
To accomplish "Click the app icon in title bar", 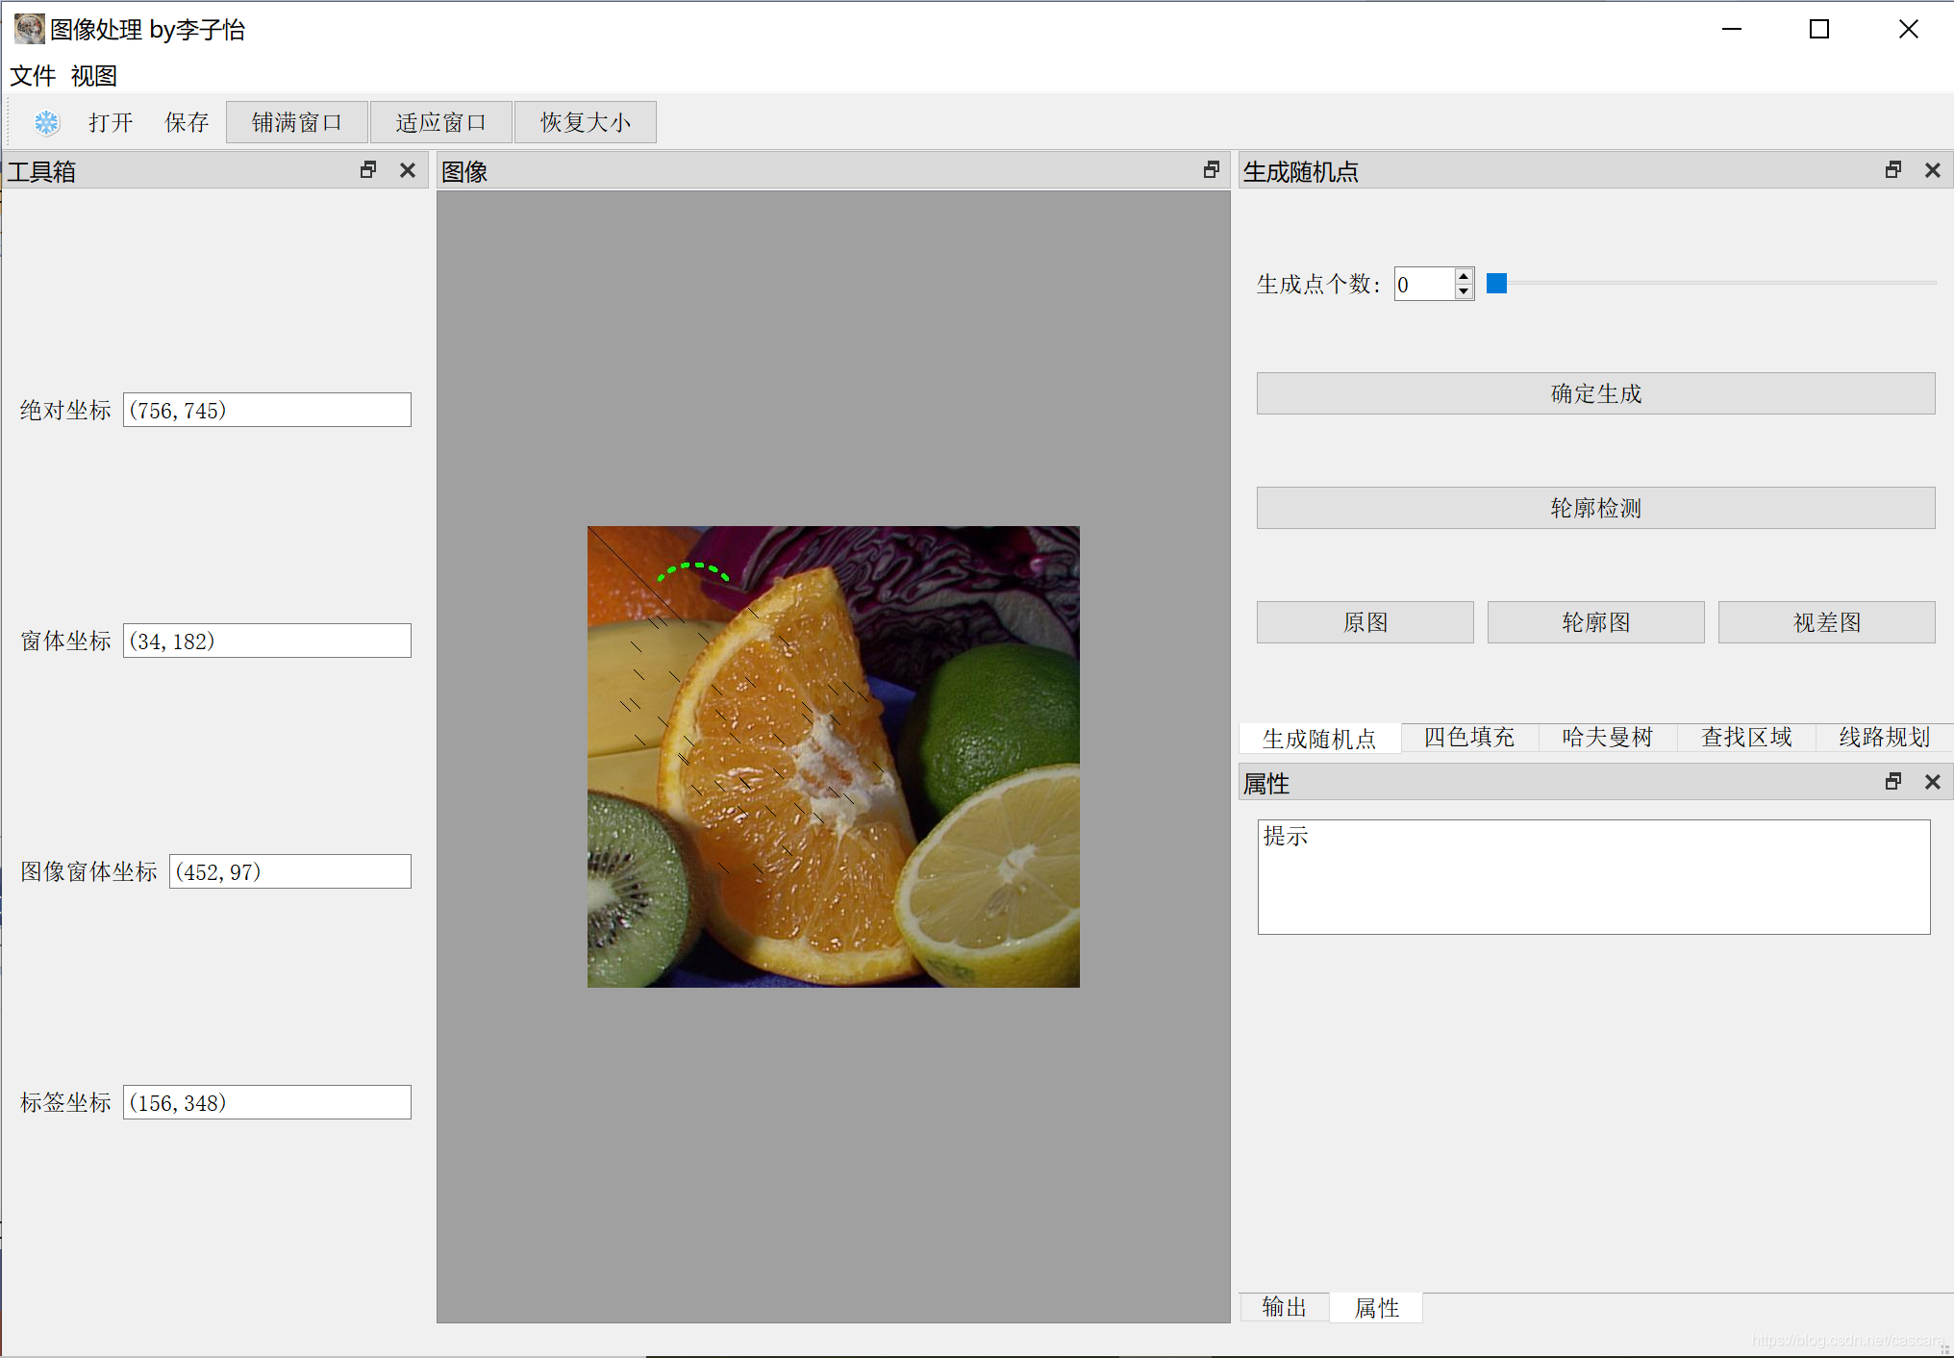I will (30, 29).
